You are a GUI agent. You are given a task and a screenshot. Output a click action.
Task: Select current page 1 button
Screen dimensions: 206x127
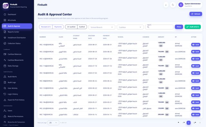tap(189, 123)
